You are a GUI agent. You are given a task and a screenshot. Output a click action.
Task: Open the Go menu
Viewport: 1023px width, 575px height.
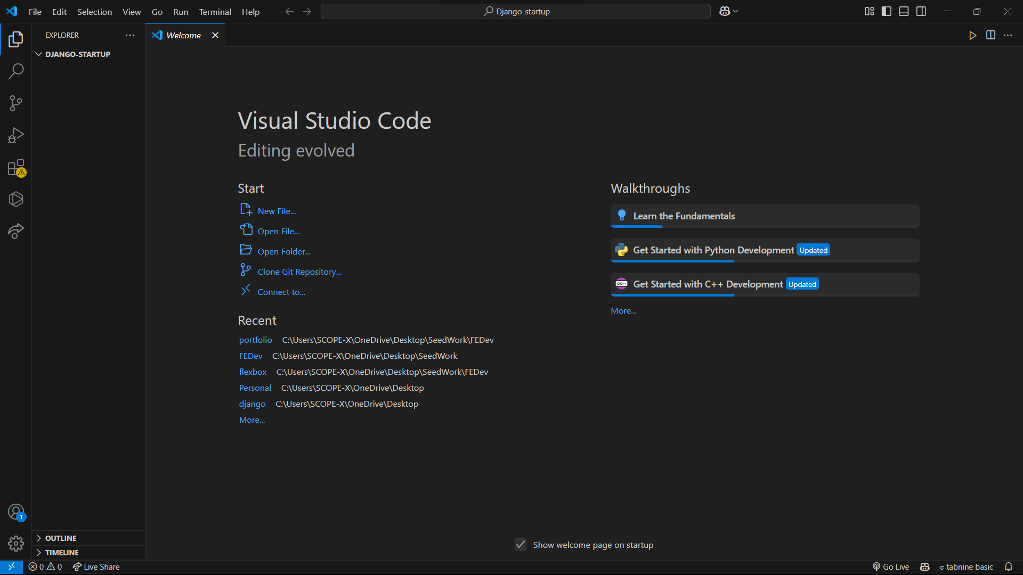tap(157, 12)
